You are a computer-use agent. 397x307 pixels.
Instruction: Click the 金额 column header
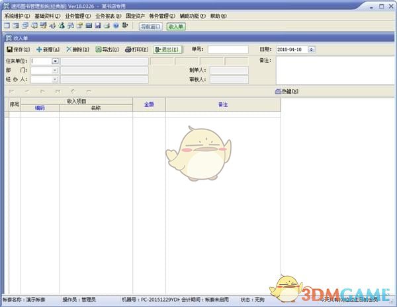point(149,104)
